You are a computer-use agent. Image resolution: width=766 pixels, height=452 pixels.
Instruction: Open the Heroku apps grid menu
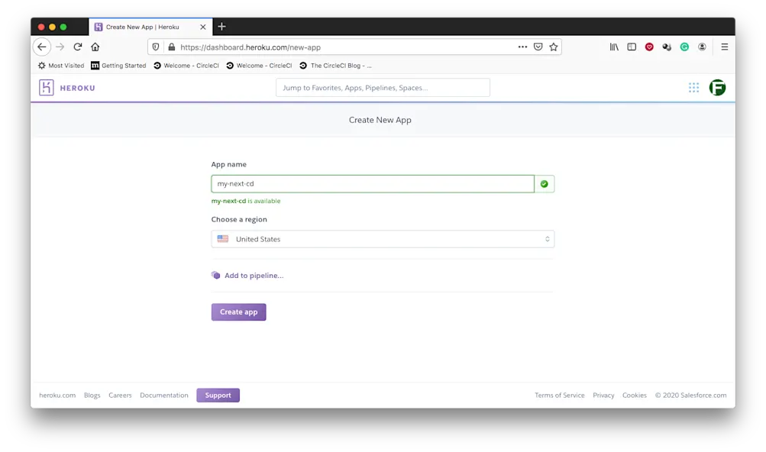[x=693, y=87]
